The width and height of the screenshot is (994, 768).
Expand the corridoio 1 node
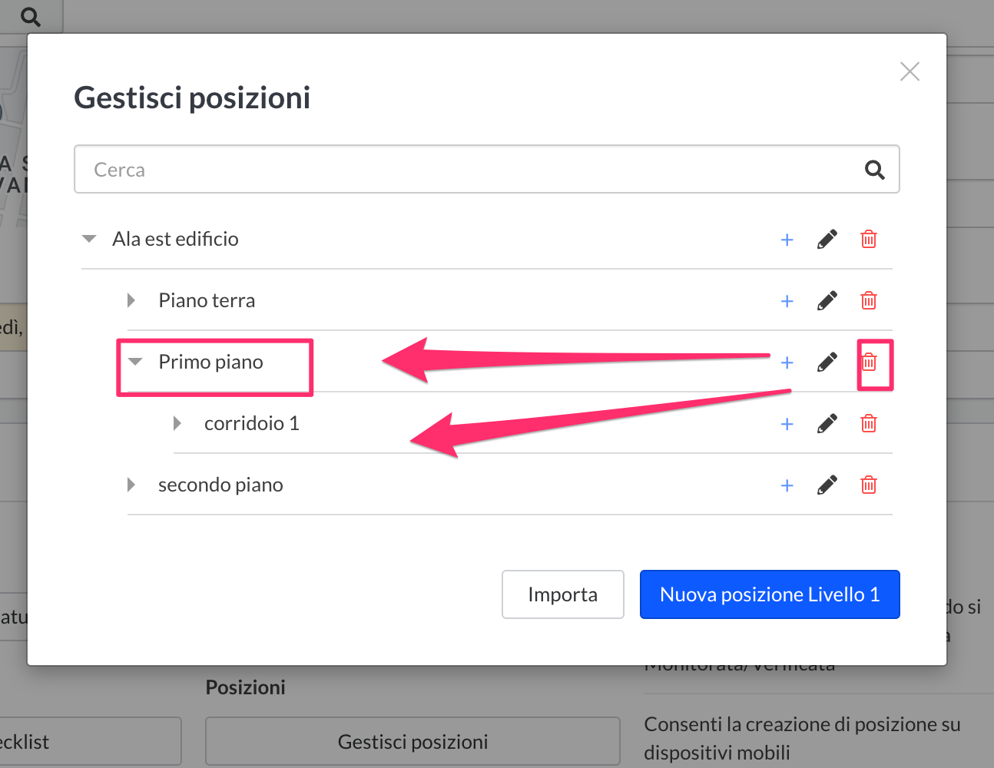tap(177, 423)
